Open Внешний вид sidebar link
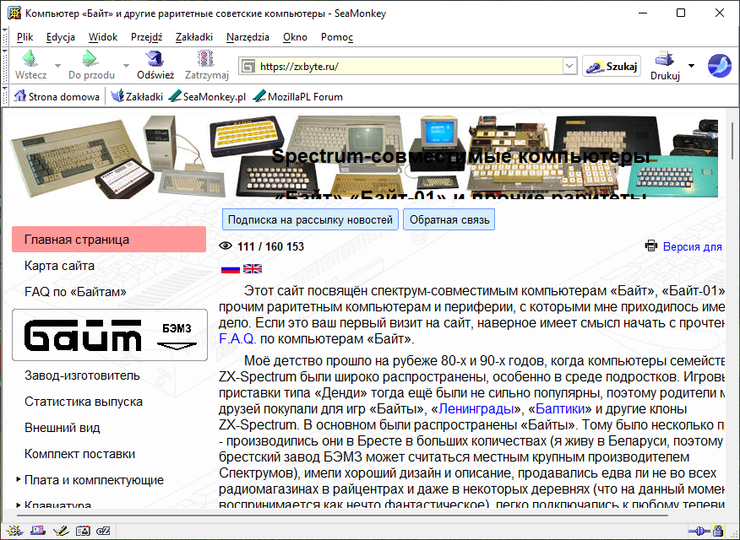 (x=63, y=428)
